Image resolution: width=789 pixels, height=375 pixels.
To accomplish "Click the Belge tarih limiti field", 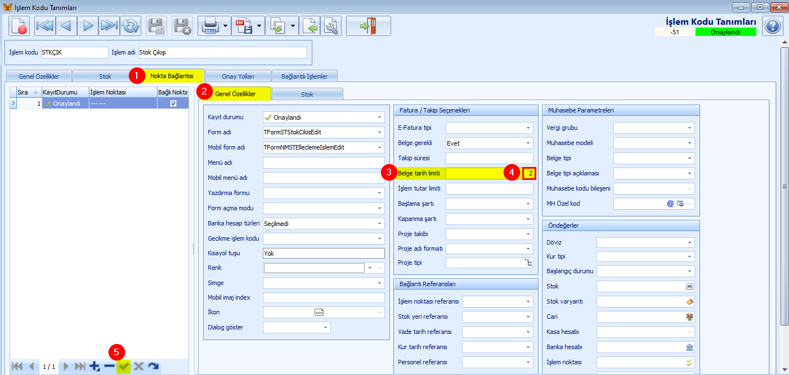I will (489, 173).
